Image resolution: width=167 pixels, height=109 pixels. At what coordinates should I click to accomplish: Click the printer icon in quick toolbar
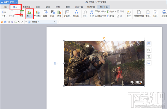tap(12, 22)
